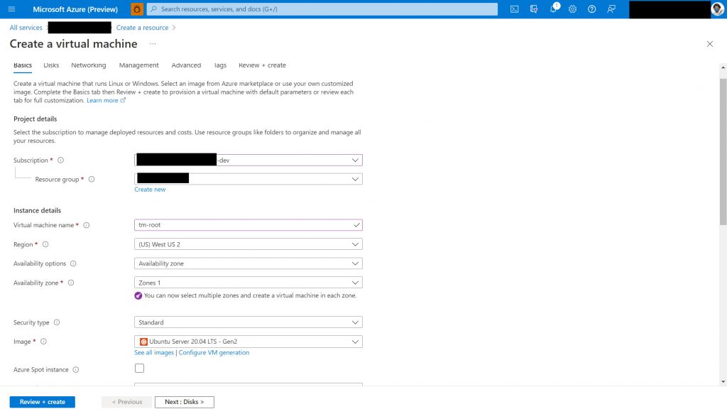Click the Next : Disks button

coord(185,402)
